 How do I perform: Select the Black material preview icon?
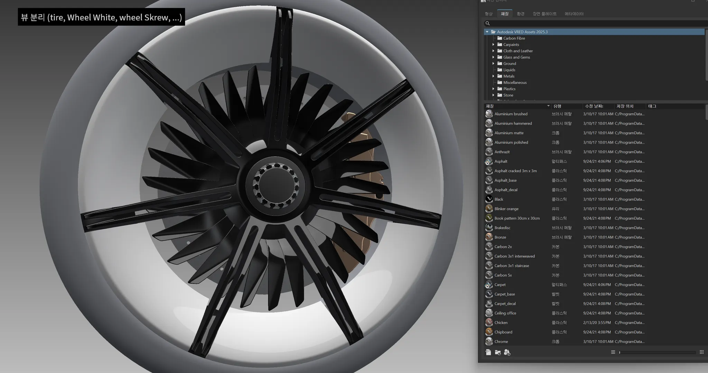coord(489,199)
